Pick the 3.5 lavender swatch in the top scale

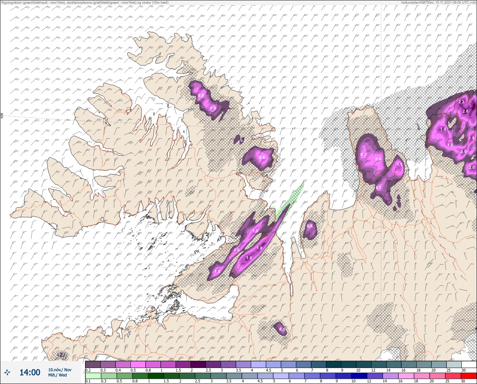[x=244, y=364]
